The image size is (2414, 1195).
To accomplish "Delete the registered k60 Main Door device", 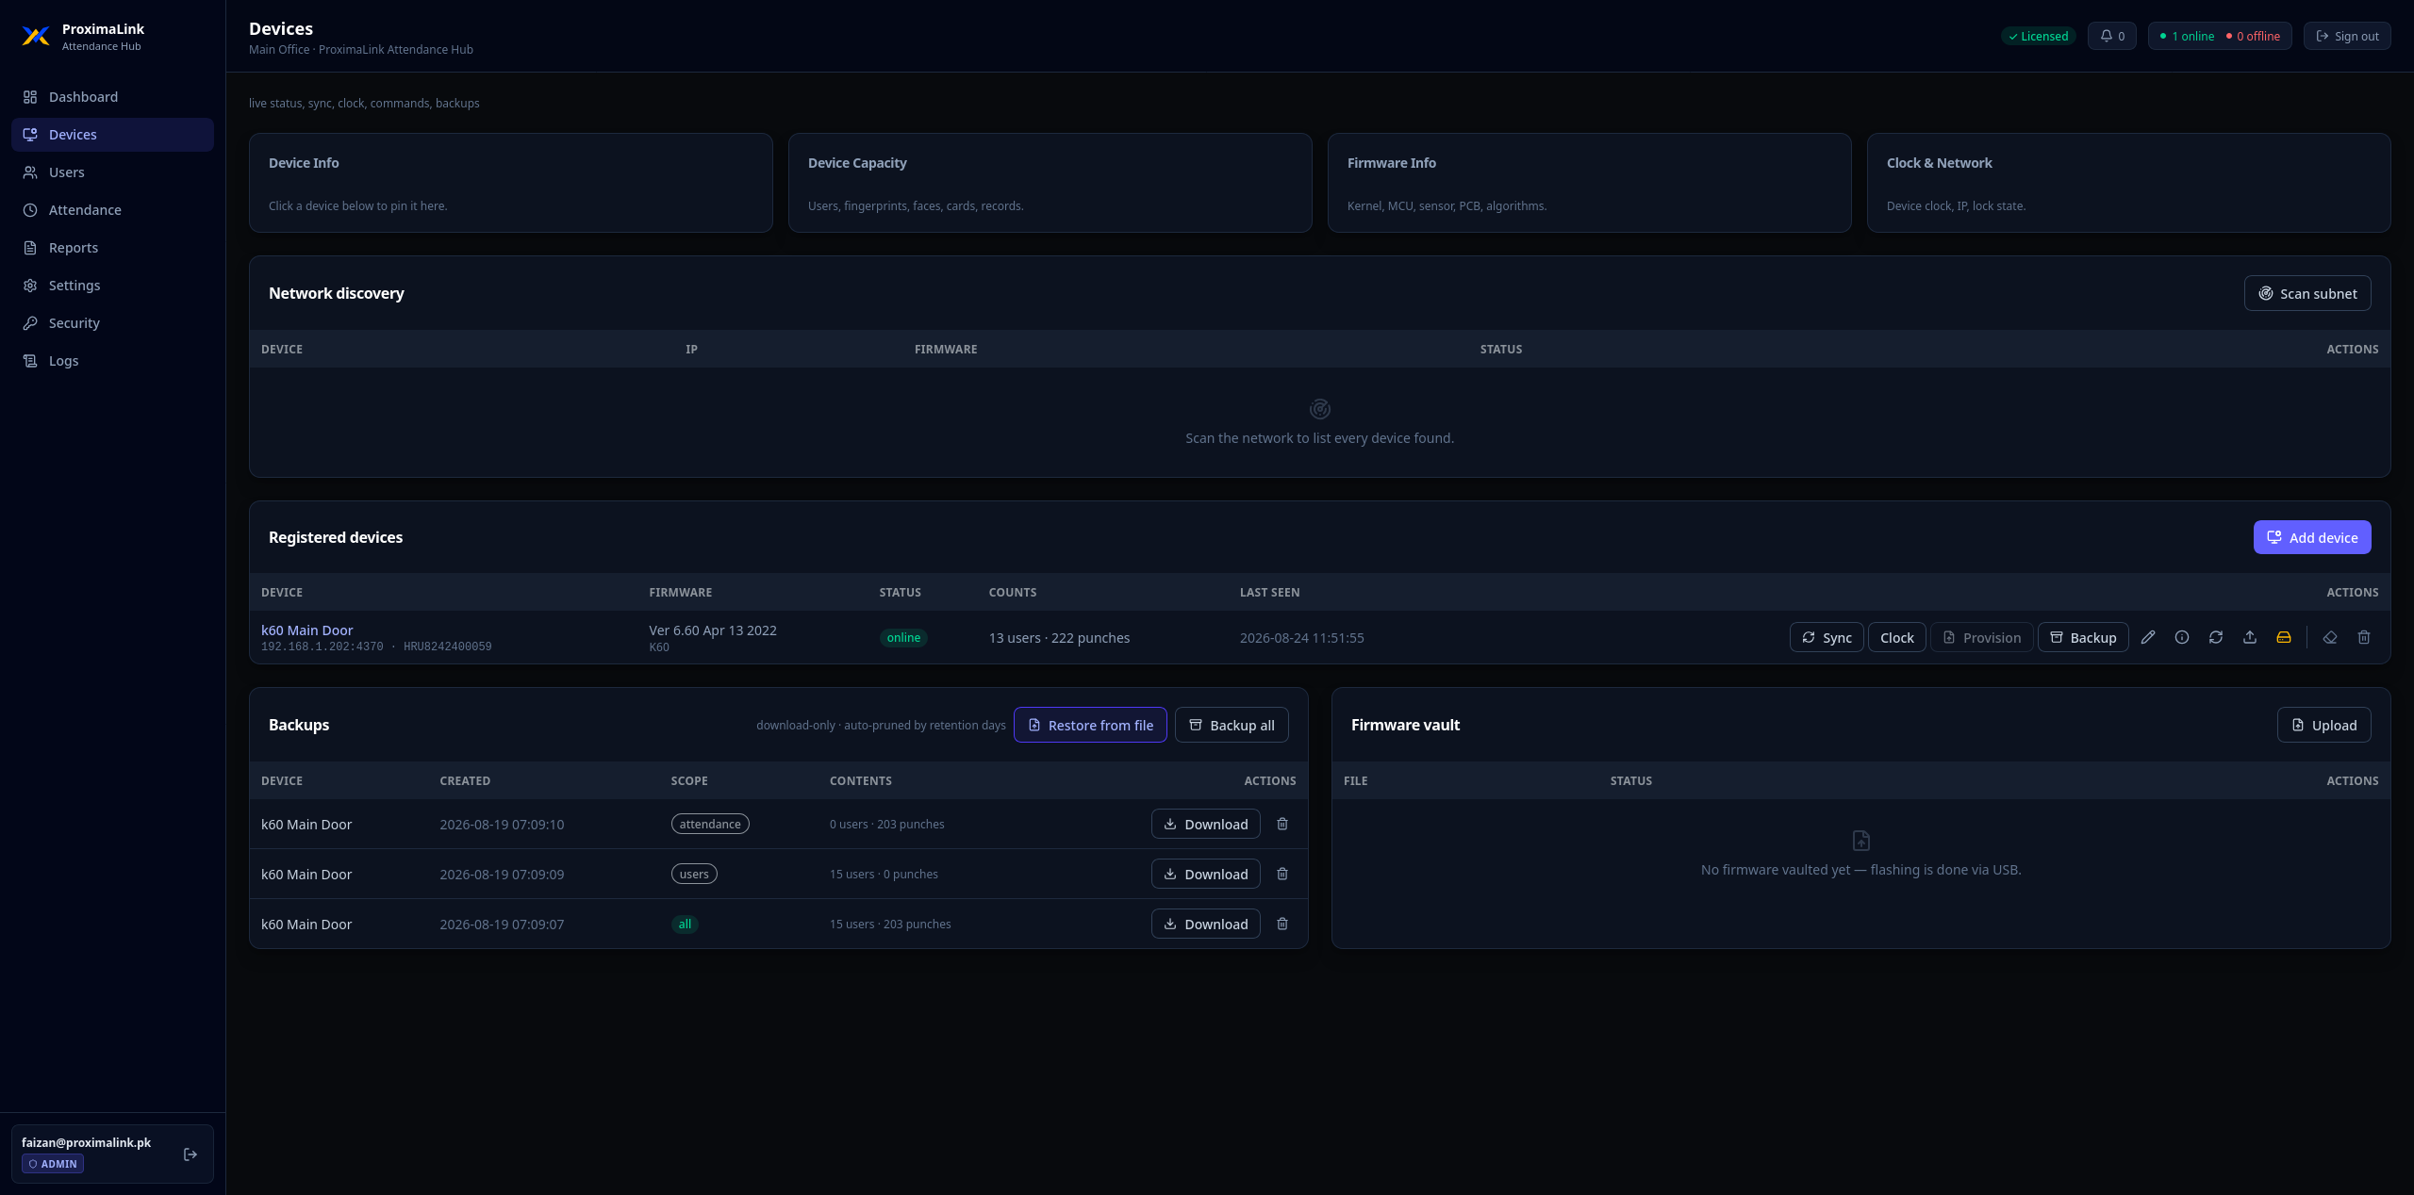I will [2364, 638].
